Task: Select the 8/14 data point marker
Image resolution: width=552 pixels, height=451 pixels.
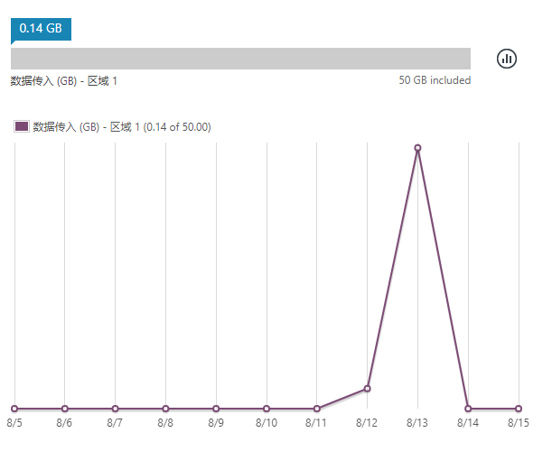Action: [x=468, y=409]
